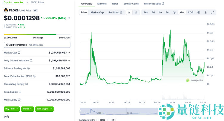Switch to the candlestick chart icon
224x121 pixels.
[x=136, y=12]
